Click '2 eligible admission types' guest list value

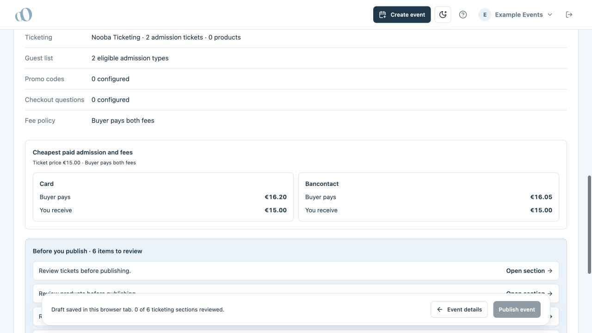coord(130,58)
